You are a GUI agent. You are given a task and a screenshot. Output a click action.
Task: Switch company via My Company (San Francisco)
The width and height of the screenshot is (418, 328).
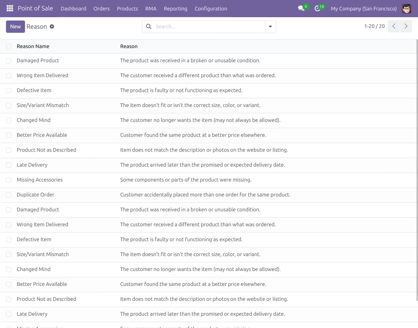[363, 8]
